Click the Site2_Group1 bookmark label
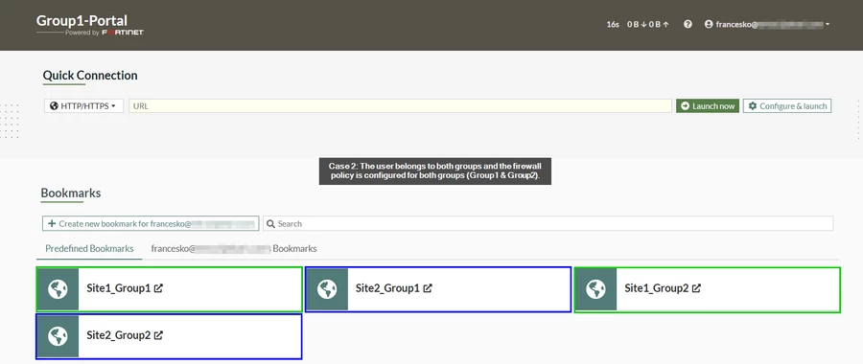 [387, 288]
